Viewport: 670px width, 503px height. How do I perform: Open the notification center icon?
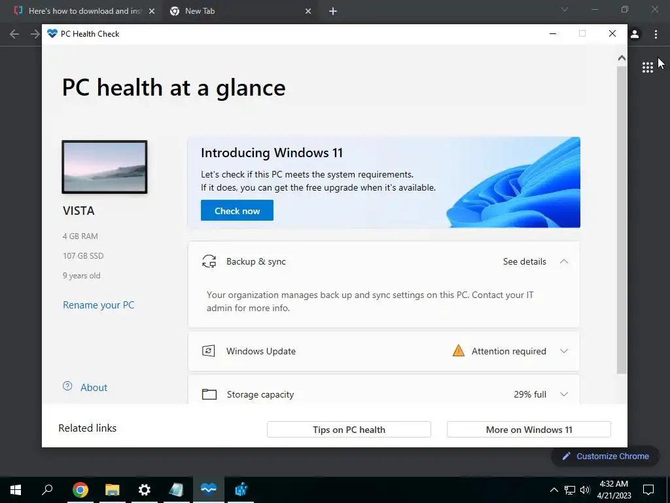click(x=648, y=490)
